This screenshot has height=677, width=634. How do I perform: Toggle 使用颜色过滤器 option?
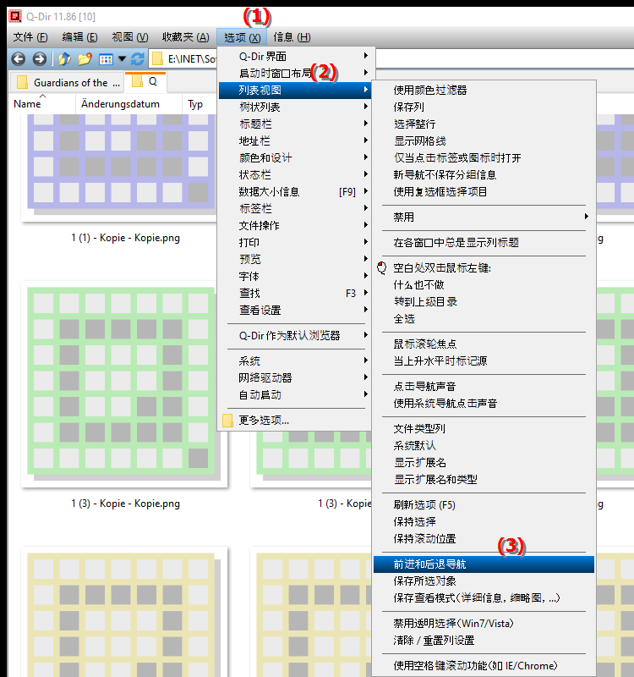tap(484, 90)
